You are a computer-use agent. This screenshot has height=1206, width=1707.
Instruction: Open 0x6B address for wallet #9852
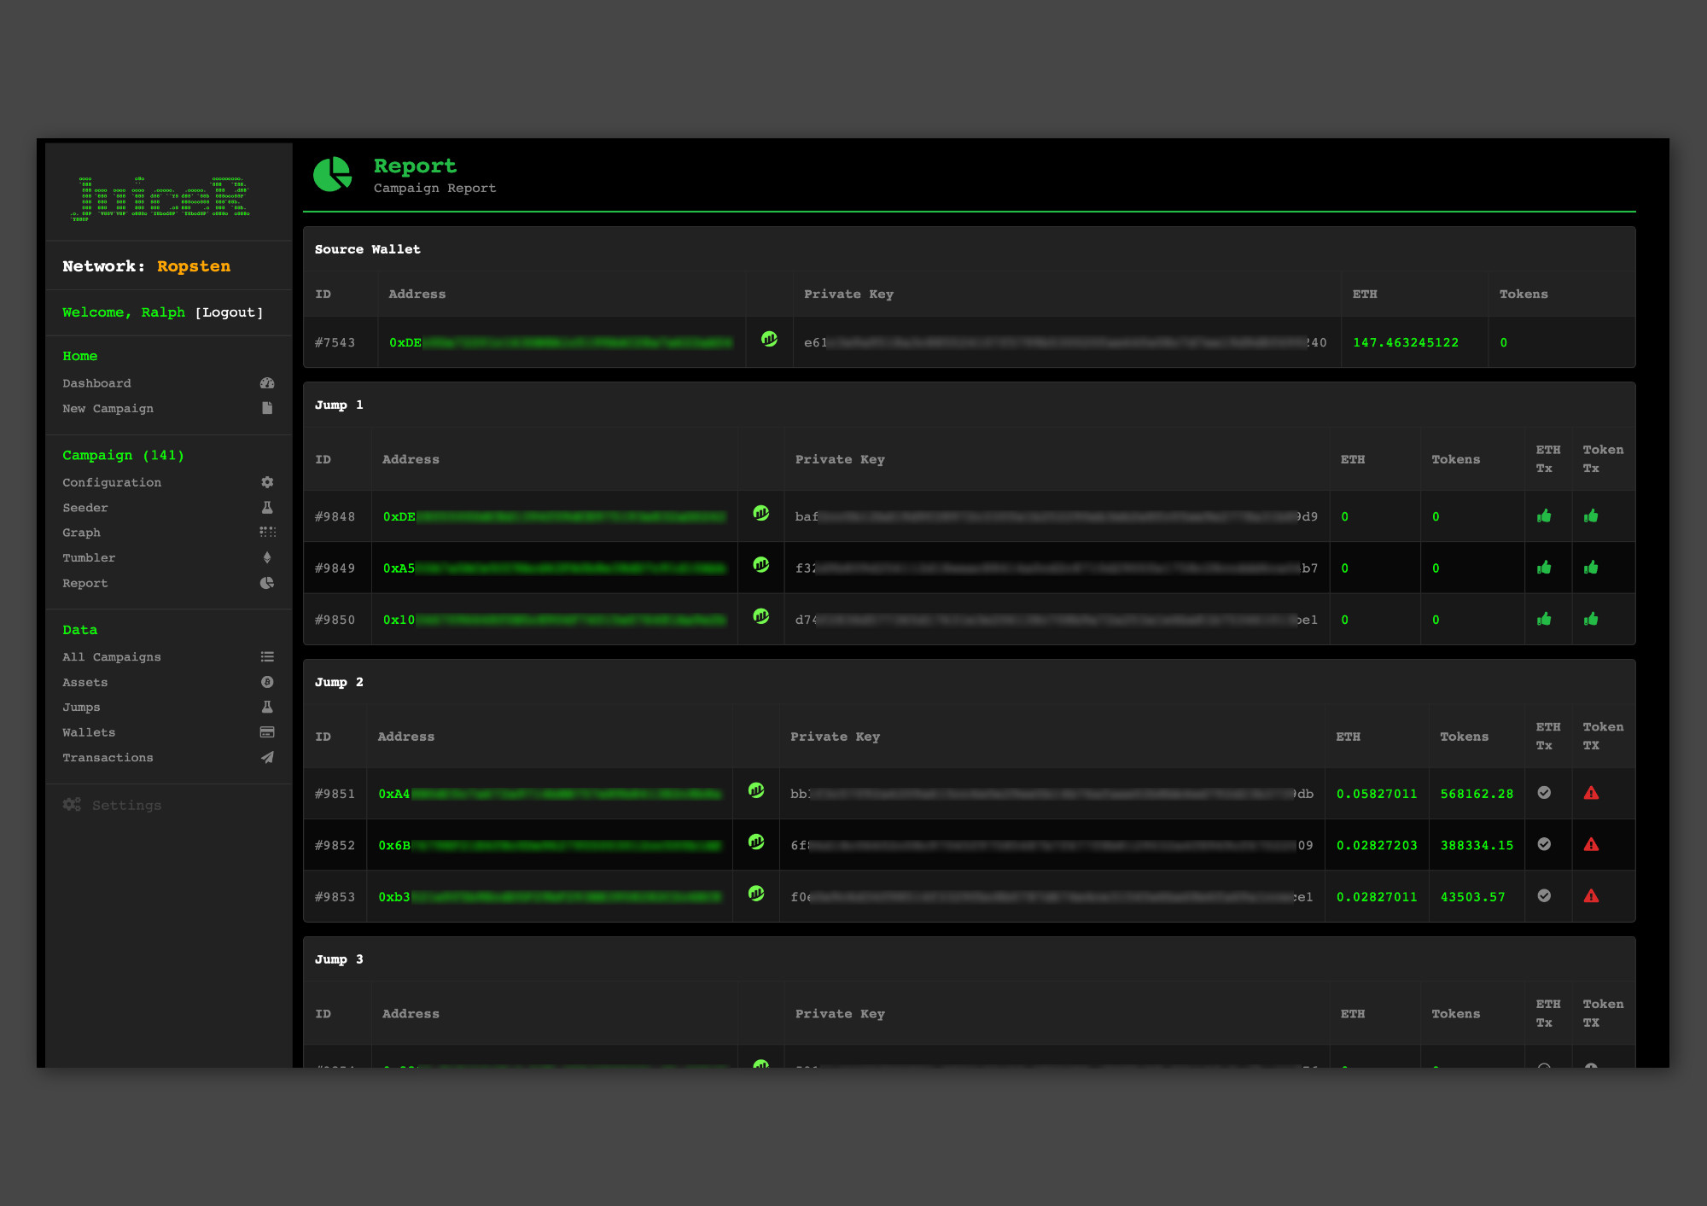point(550,846)
